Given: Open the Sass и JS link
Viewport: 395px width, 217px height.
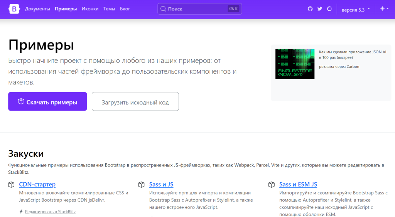Looking at the screenshot, I should click(x=161, y=184).
